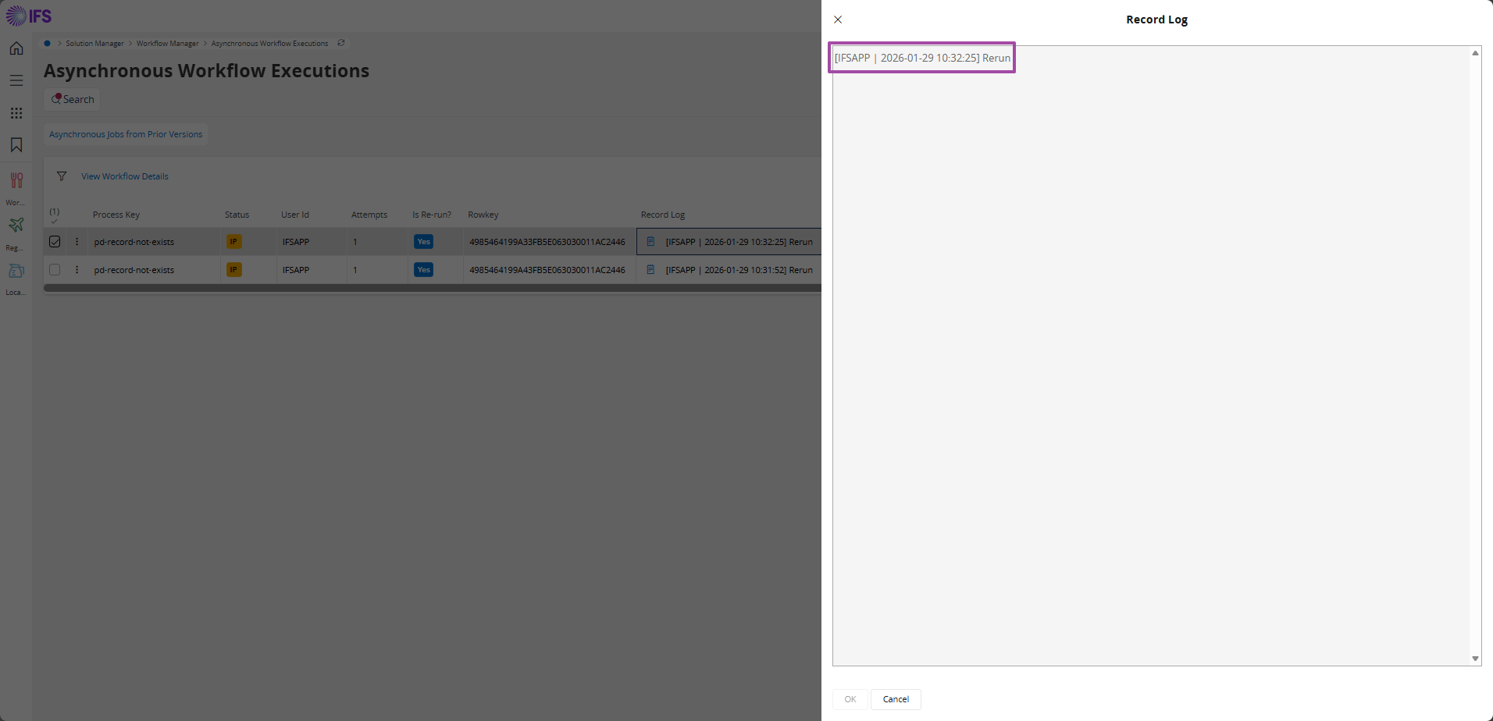Open Asynchronous Workflow Executions breadcrumb
Image resolution: width=1493 pixels, height=721 pixels.
pyautogui.click(x=269, y=44)
